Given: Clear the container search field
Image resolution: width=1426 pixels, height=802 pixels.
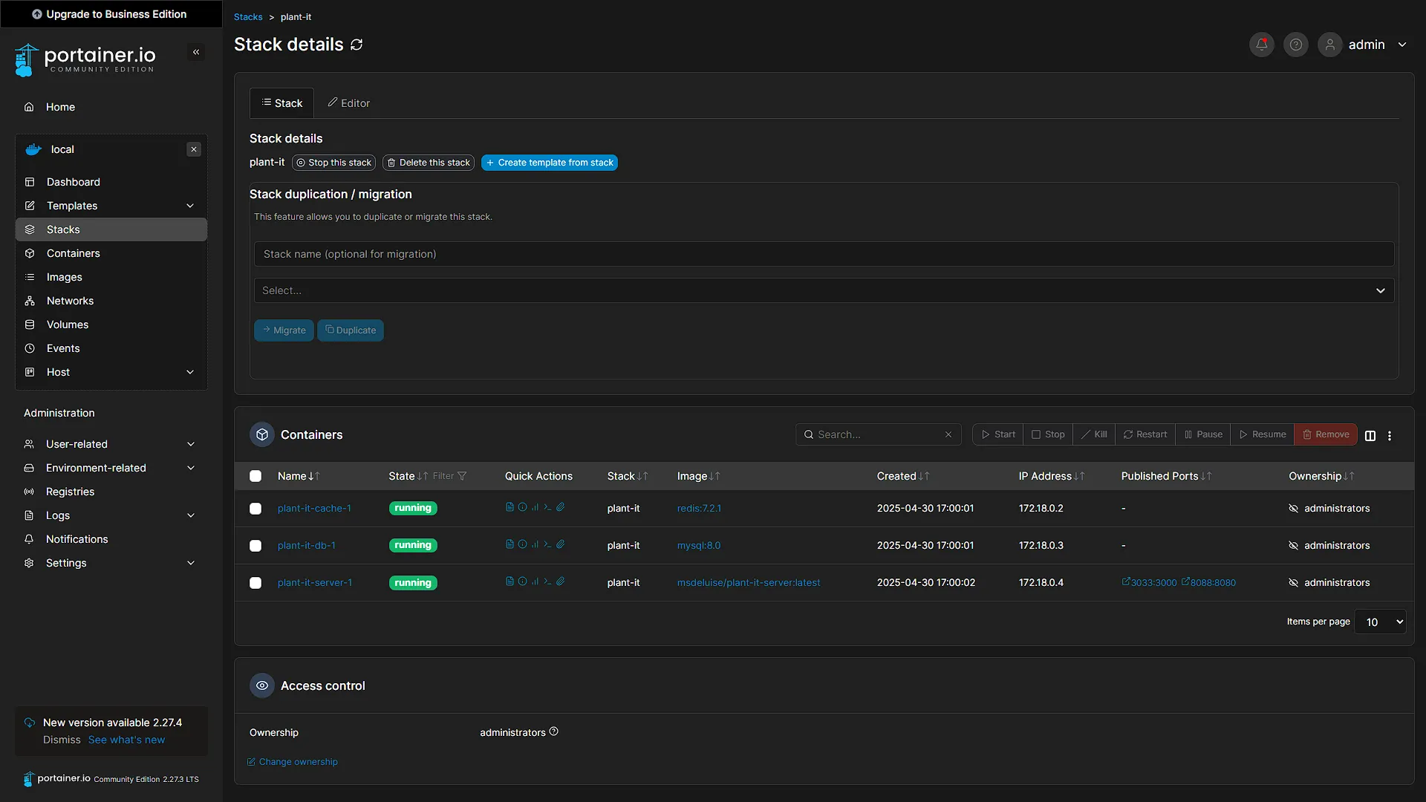Looking at the screenshot, I should pyautogui.click(x=948, y=434).
